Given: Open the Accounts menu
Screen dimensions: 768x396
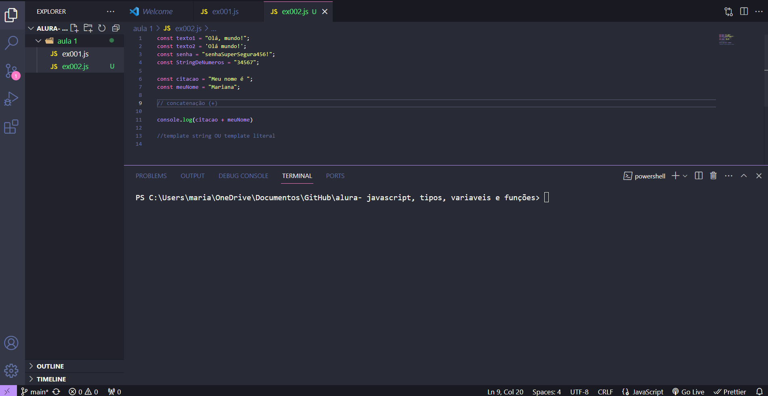Looking at the screenshot, I should (11, 343).
